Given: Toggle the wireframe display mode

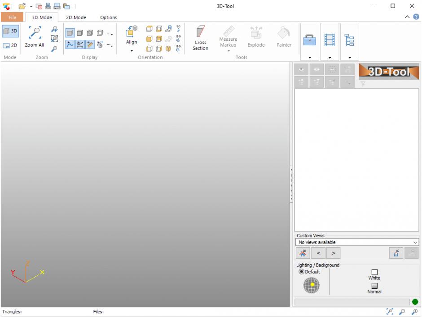Looking at the screenshot, I should click(100, 33).
